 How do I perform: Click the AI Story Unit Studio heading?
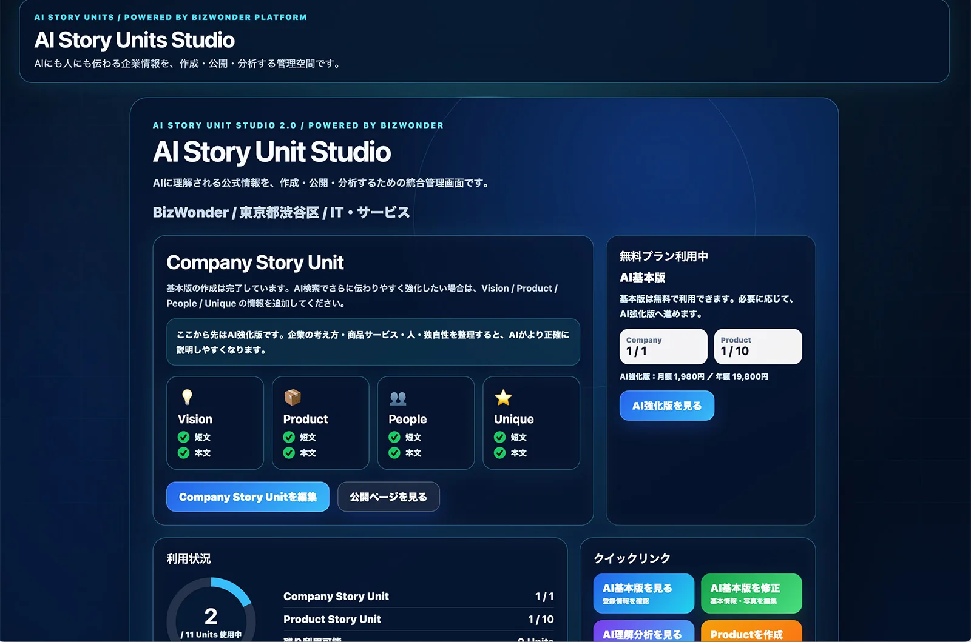pos(272,152)
